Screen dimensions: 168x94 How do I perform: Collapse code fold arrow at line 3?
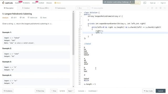tap(81, 16)
